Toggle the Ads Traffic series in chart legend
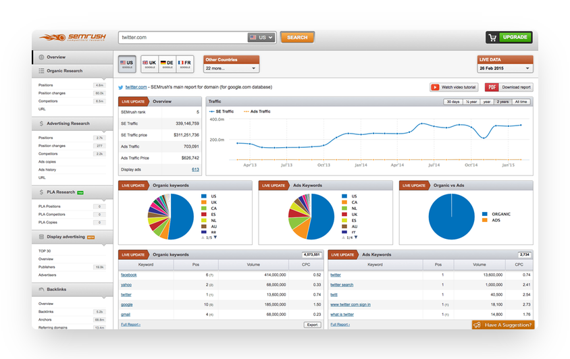This screenshot has height=359, width=570. coord(257,111)
